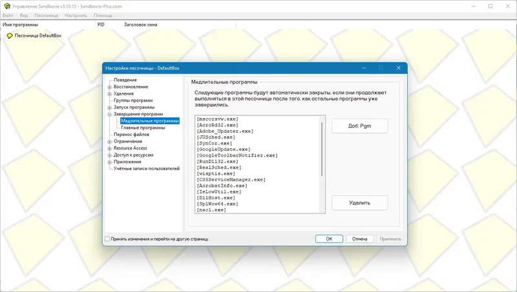Click the DefaultBox sandbox yellow icon
This screenshot has width=517, height=292.
click(10, 35)
